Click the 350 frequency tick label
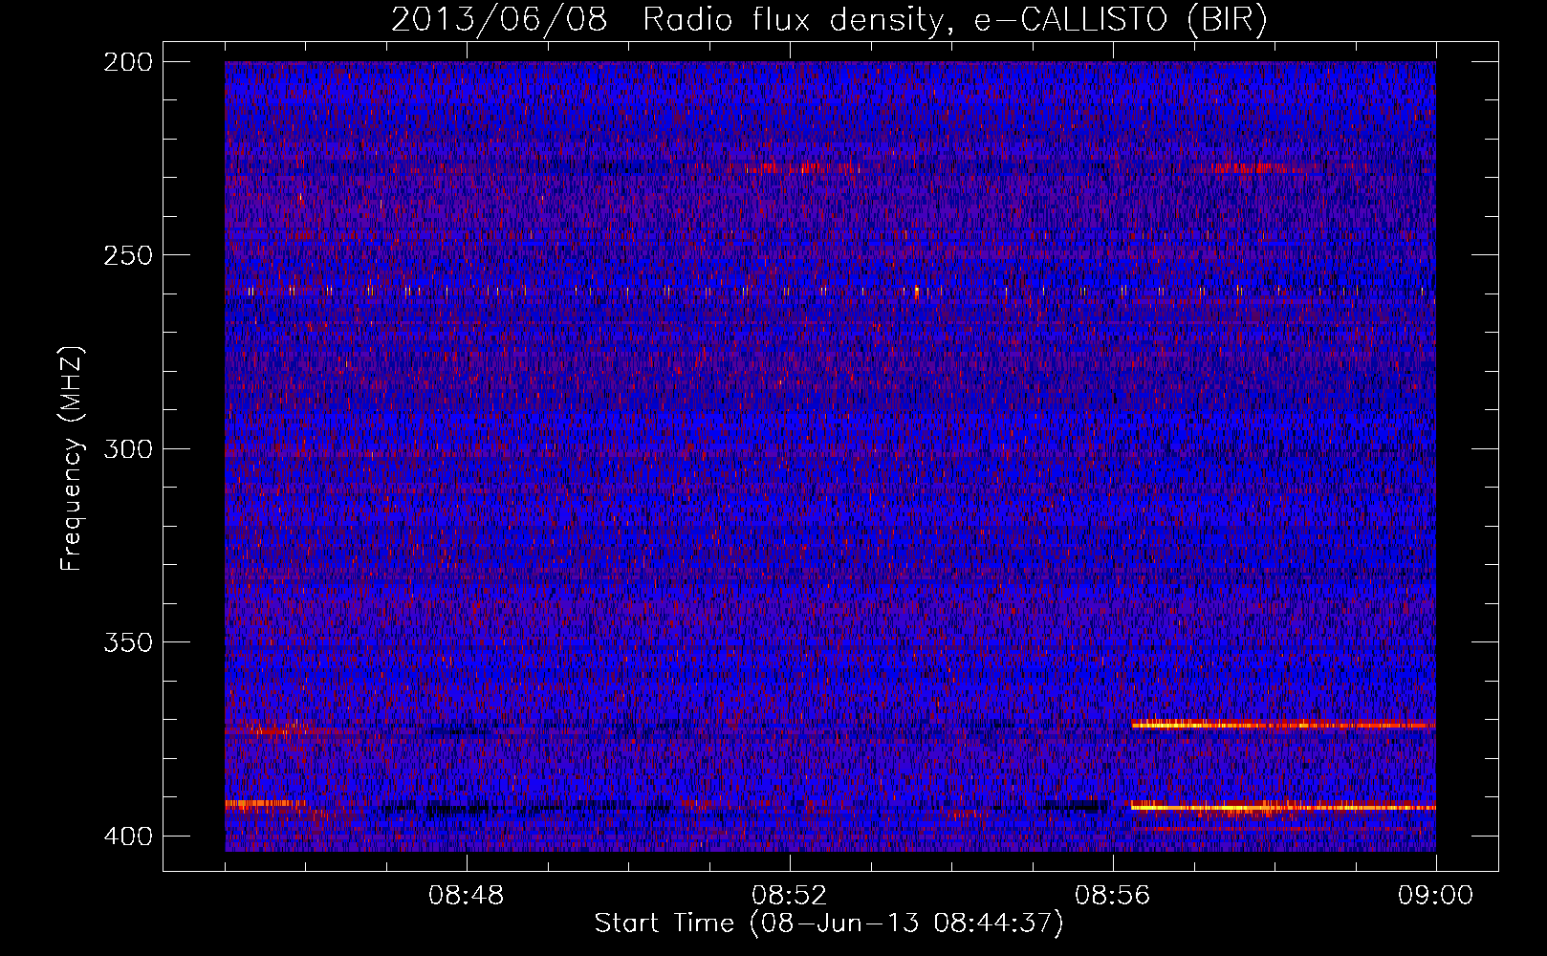The image size is (1547, 956). (x=127, y=641)
